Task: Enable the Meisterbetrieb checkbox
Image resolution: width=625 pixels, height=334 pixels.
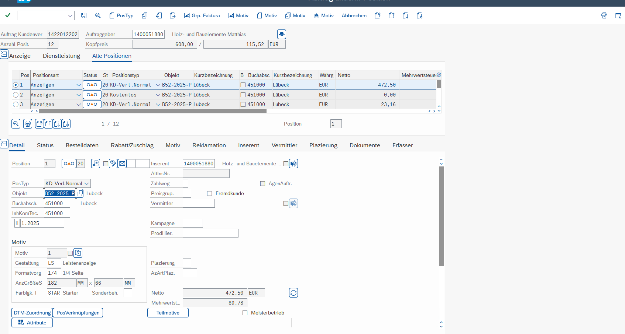Action: pyautogui.click(x=245, y=313)
